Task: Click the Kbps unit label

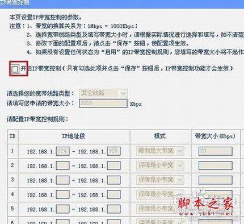Action: coord(136,104)
